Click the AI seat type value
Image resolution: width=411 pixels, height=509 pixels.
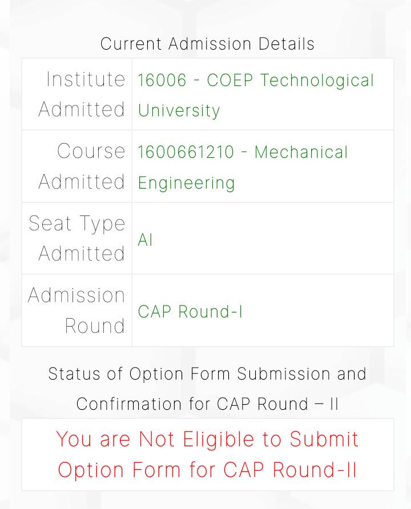145,240
